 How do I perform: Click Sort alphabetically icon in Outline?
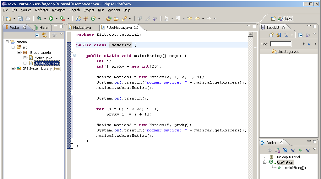(x=278, y=150)
